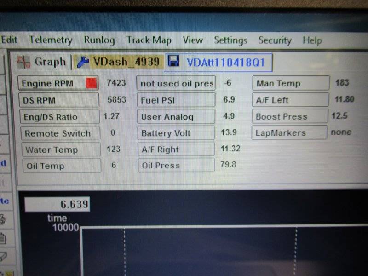Click the wrench icon beside VDash_4939
Screen dimensions: 368x276
click(83, 62)
